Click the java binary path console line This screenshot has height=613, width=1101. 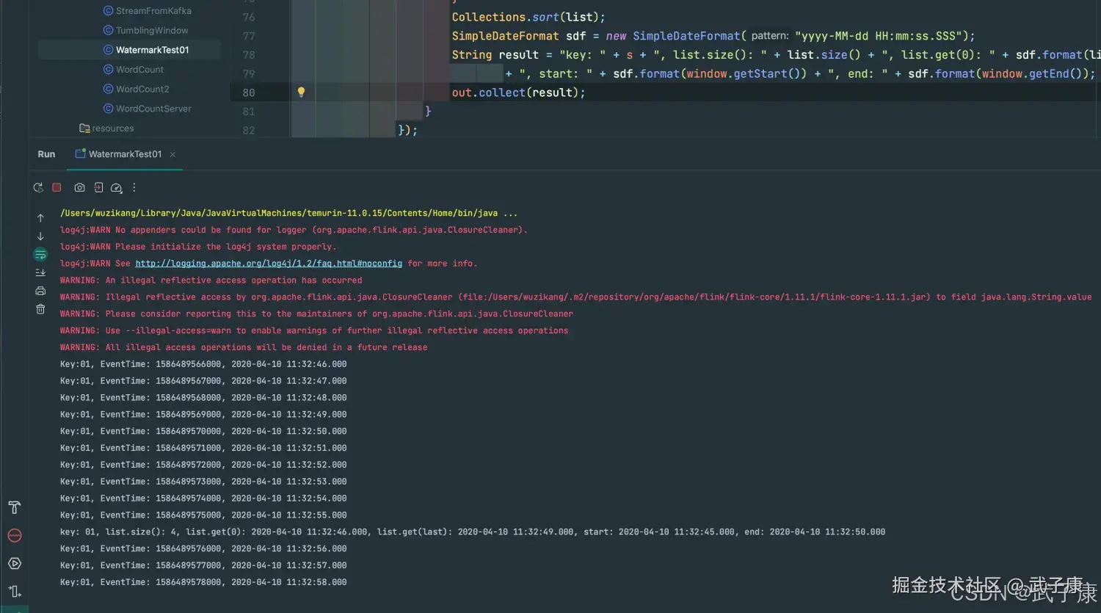tap(288, 213)
